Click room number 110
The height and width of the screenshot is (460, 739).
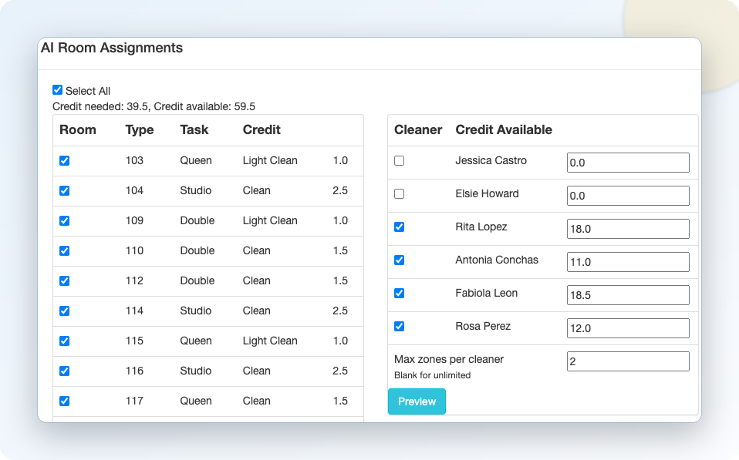pyautogui.click(x=134, y=251)
